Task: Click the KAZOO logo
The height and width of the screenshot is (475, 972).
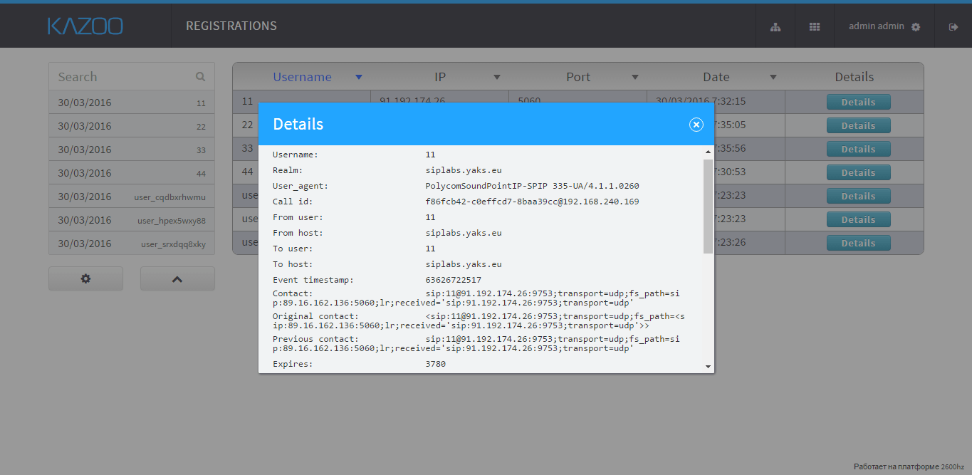Action: [85, 26]
